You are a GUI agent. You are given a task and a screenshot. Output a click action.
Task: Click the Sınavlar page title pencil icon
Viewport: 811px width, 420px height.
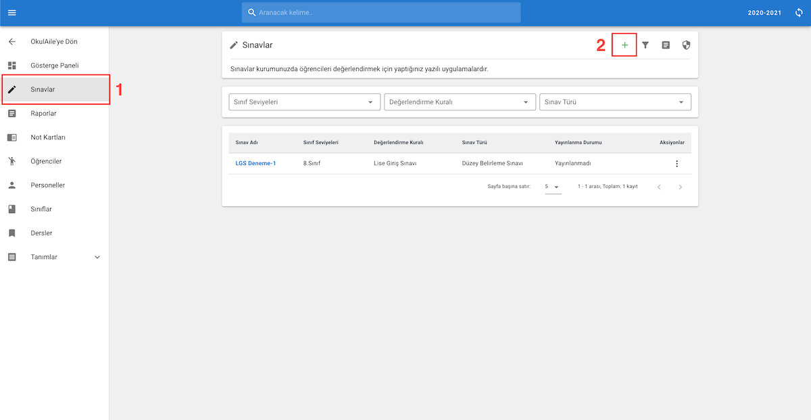click(234, 45)
